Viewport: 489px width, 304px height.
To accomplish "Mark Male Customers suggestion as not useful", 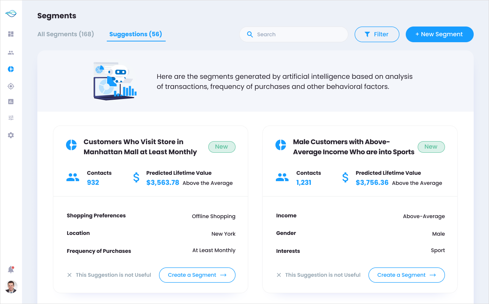I will pyautogui.click(x=319, y=275).
